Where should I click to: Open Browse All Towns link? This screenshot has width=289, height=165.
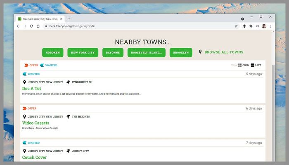pyautogui.click(x=224, y=52)
